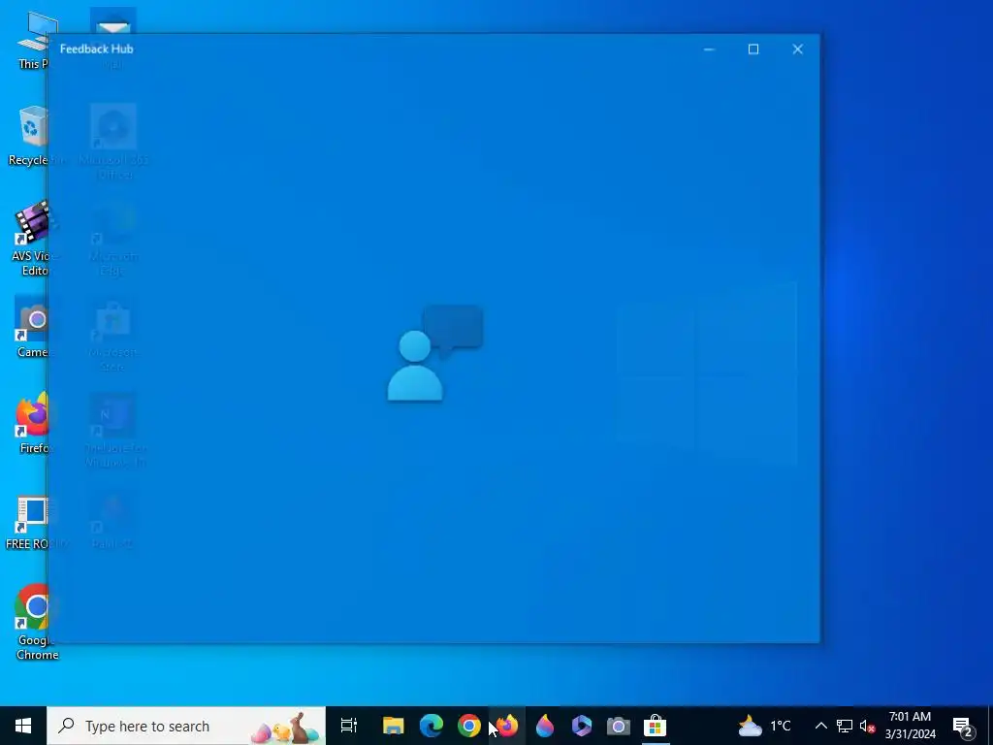993x745 pixels.
Task: Open the weather widget showing 1°C
Action: pos(764,726)
